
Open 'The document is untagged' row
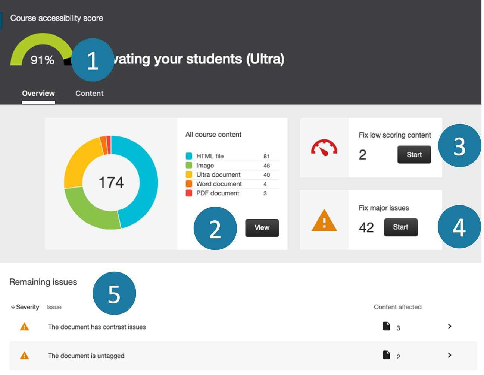click(243, 356)
